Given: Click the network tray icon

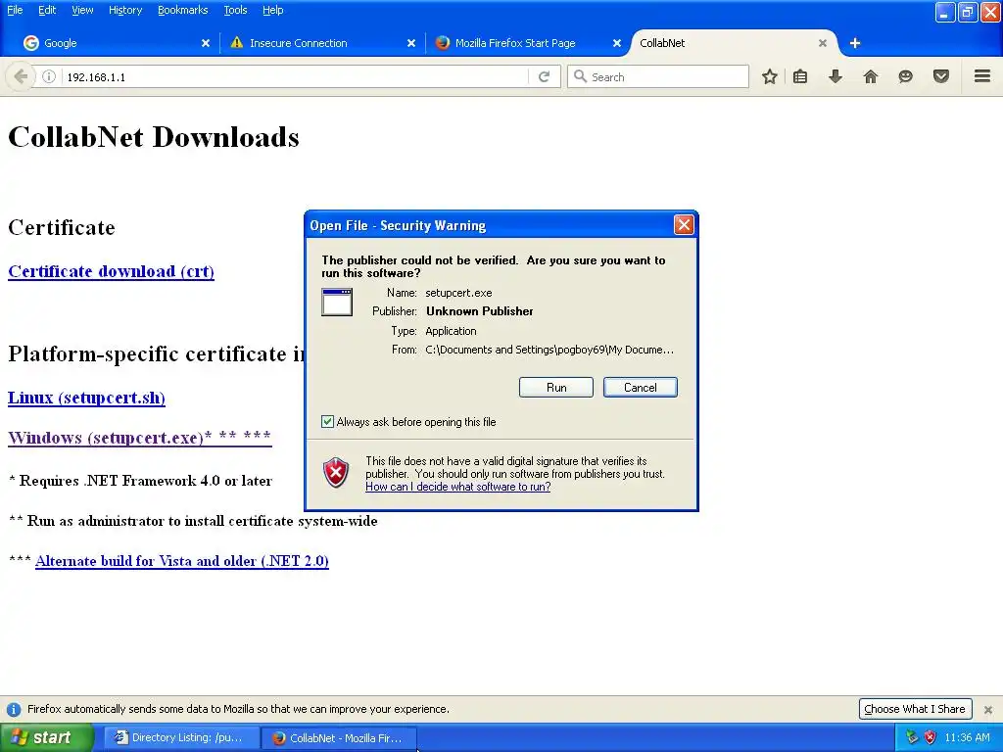Looking at the screenshot, I should 912,737.
